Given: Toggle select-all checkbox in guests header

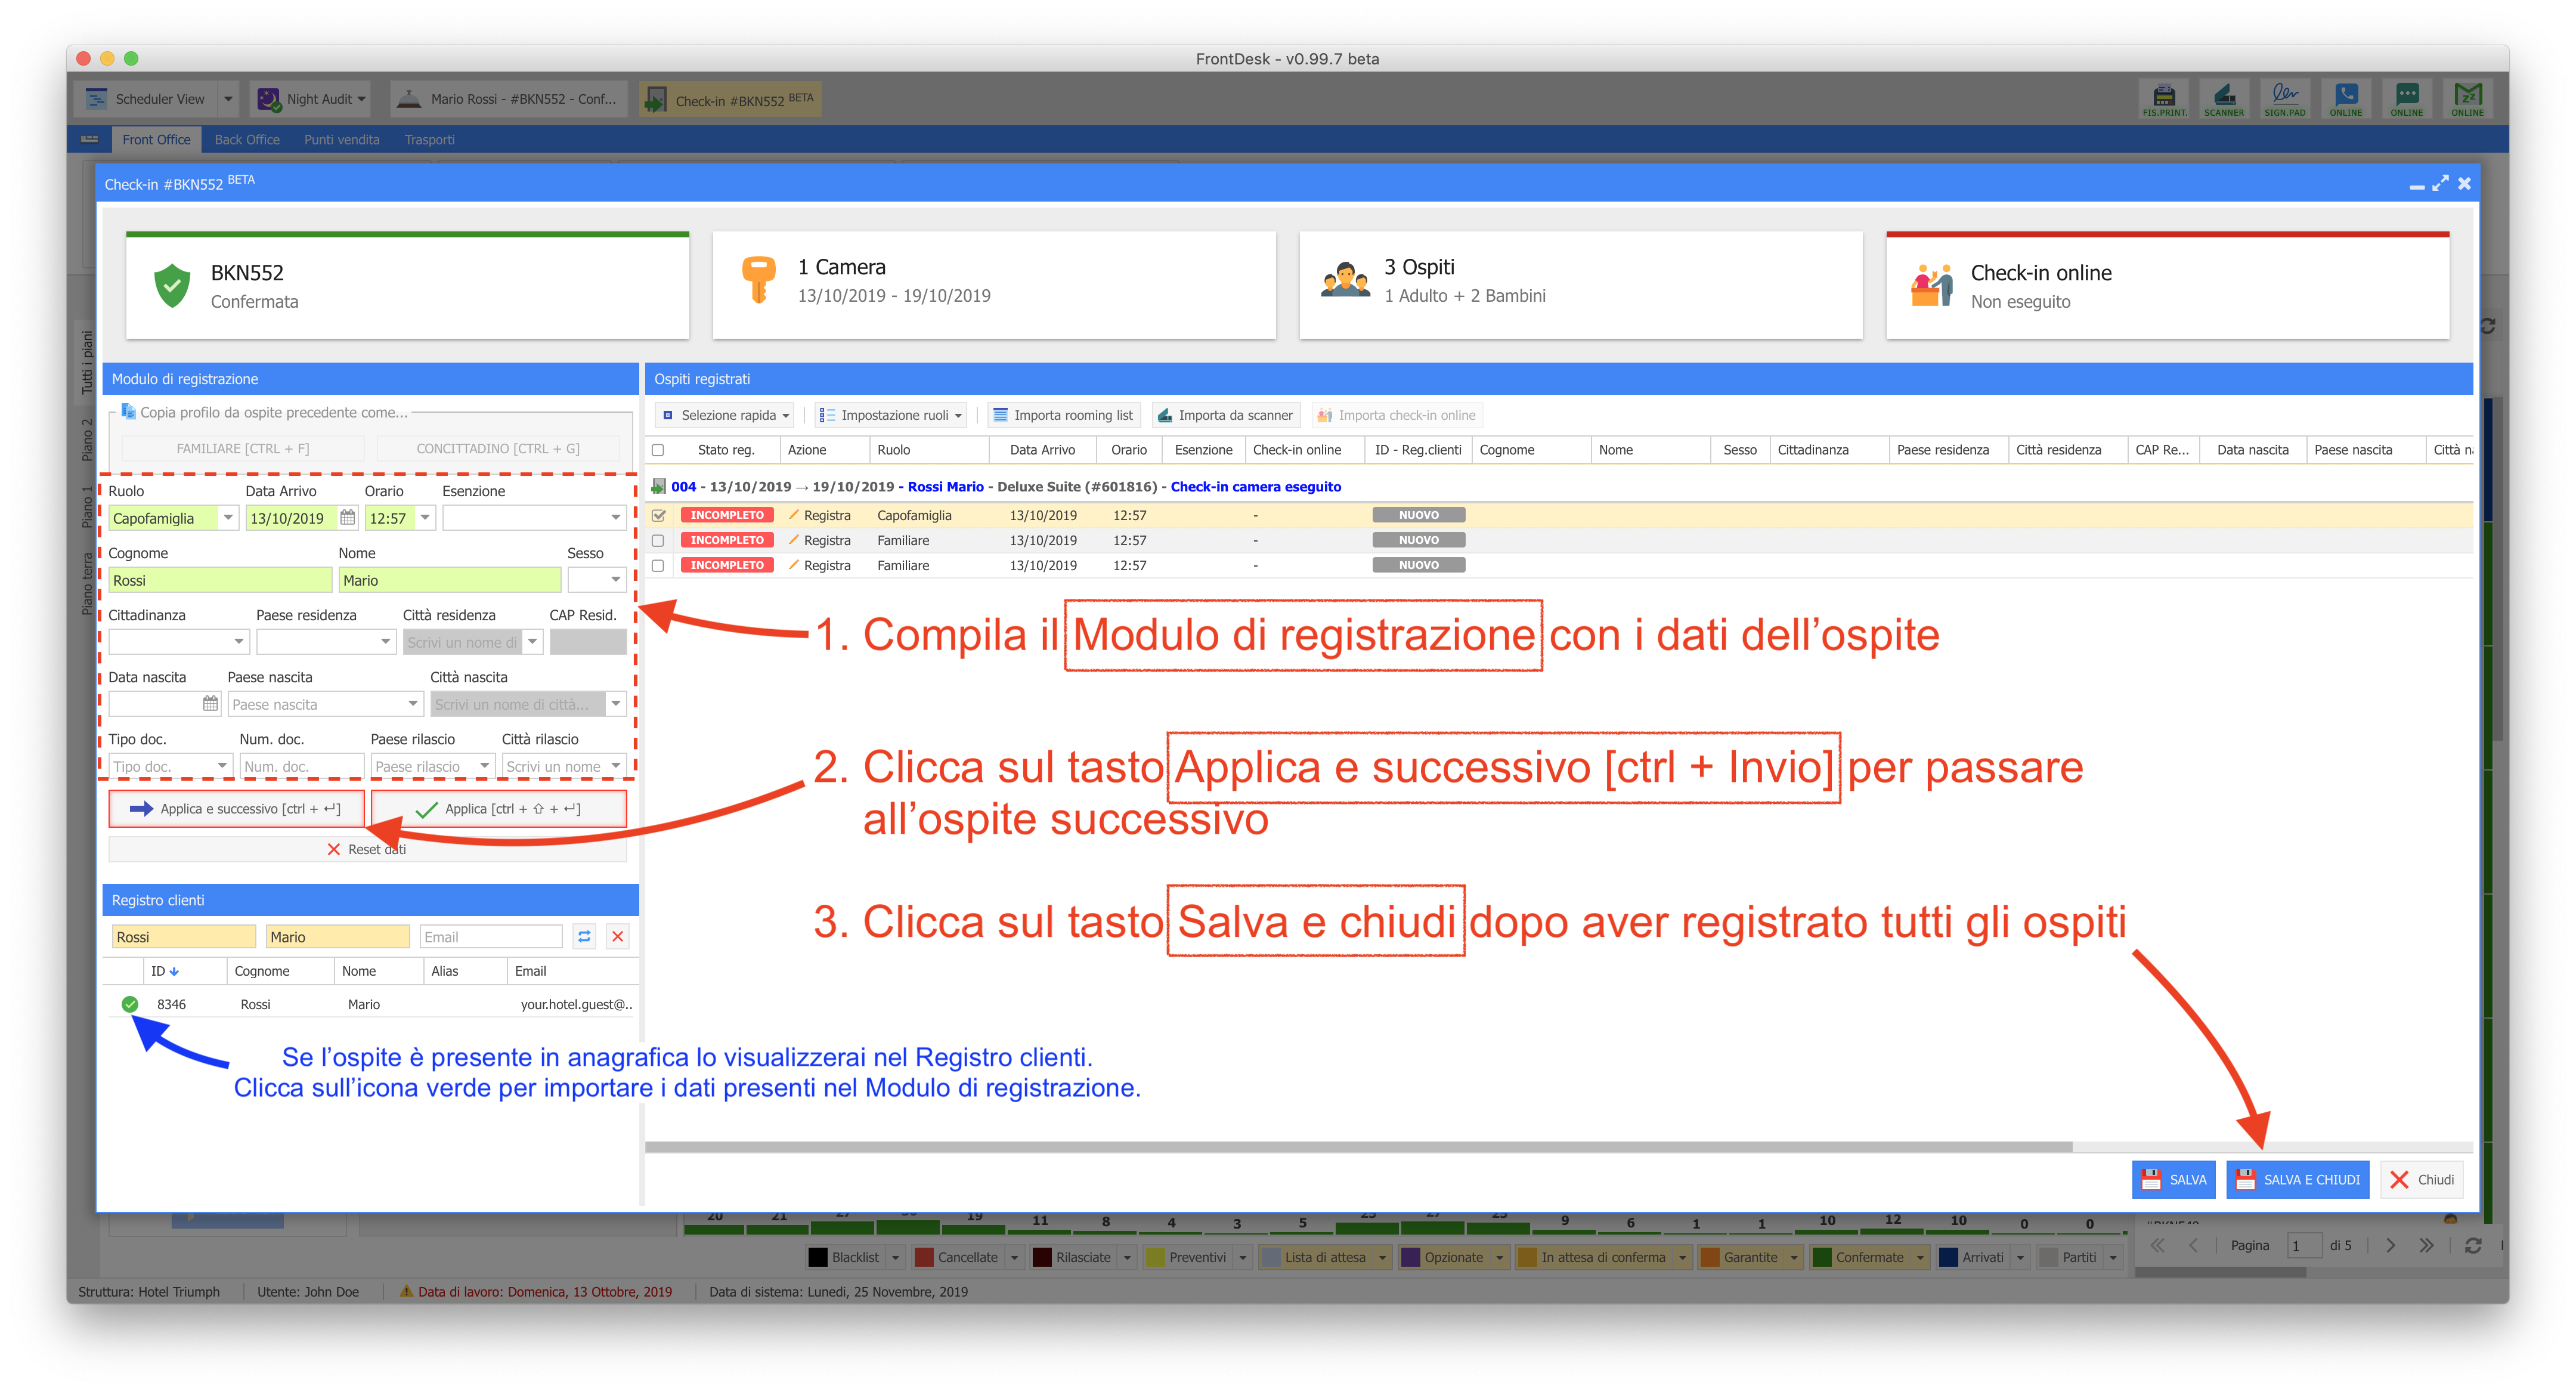Looking at the screenshot, I should tap(658, 450).
